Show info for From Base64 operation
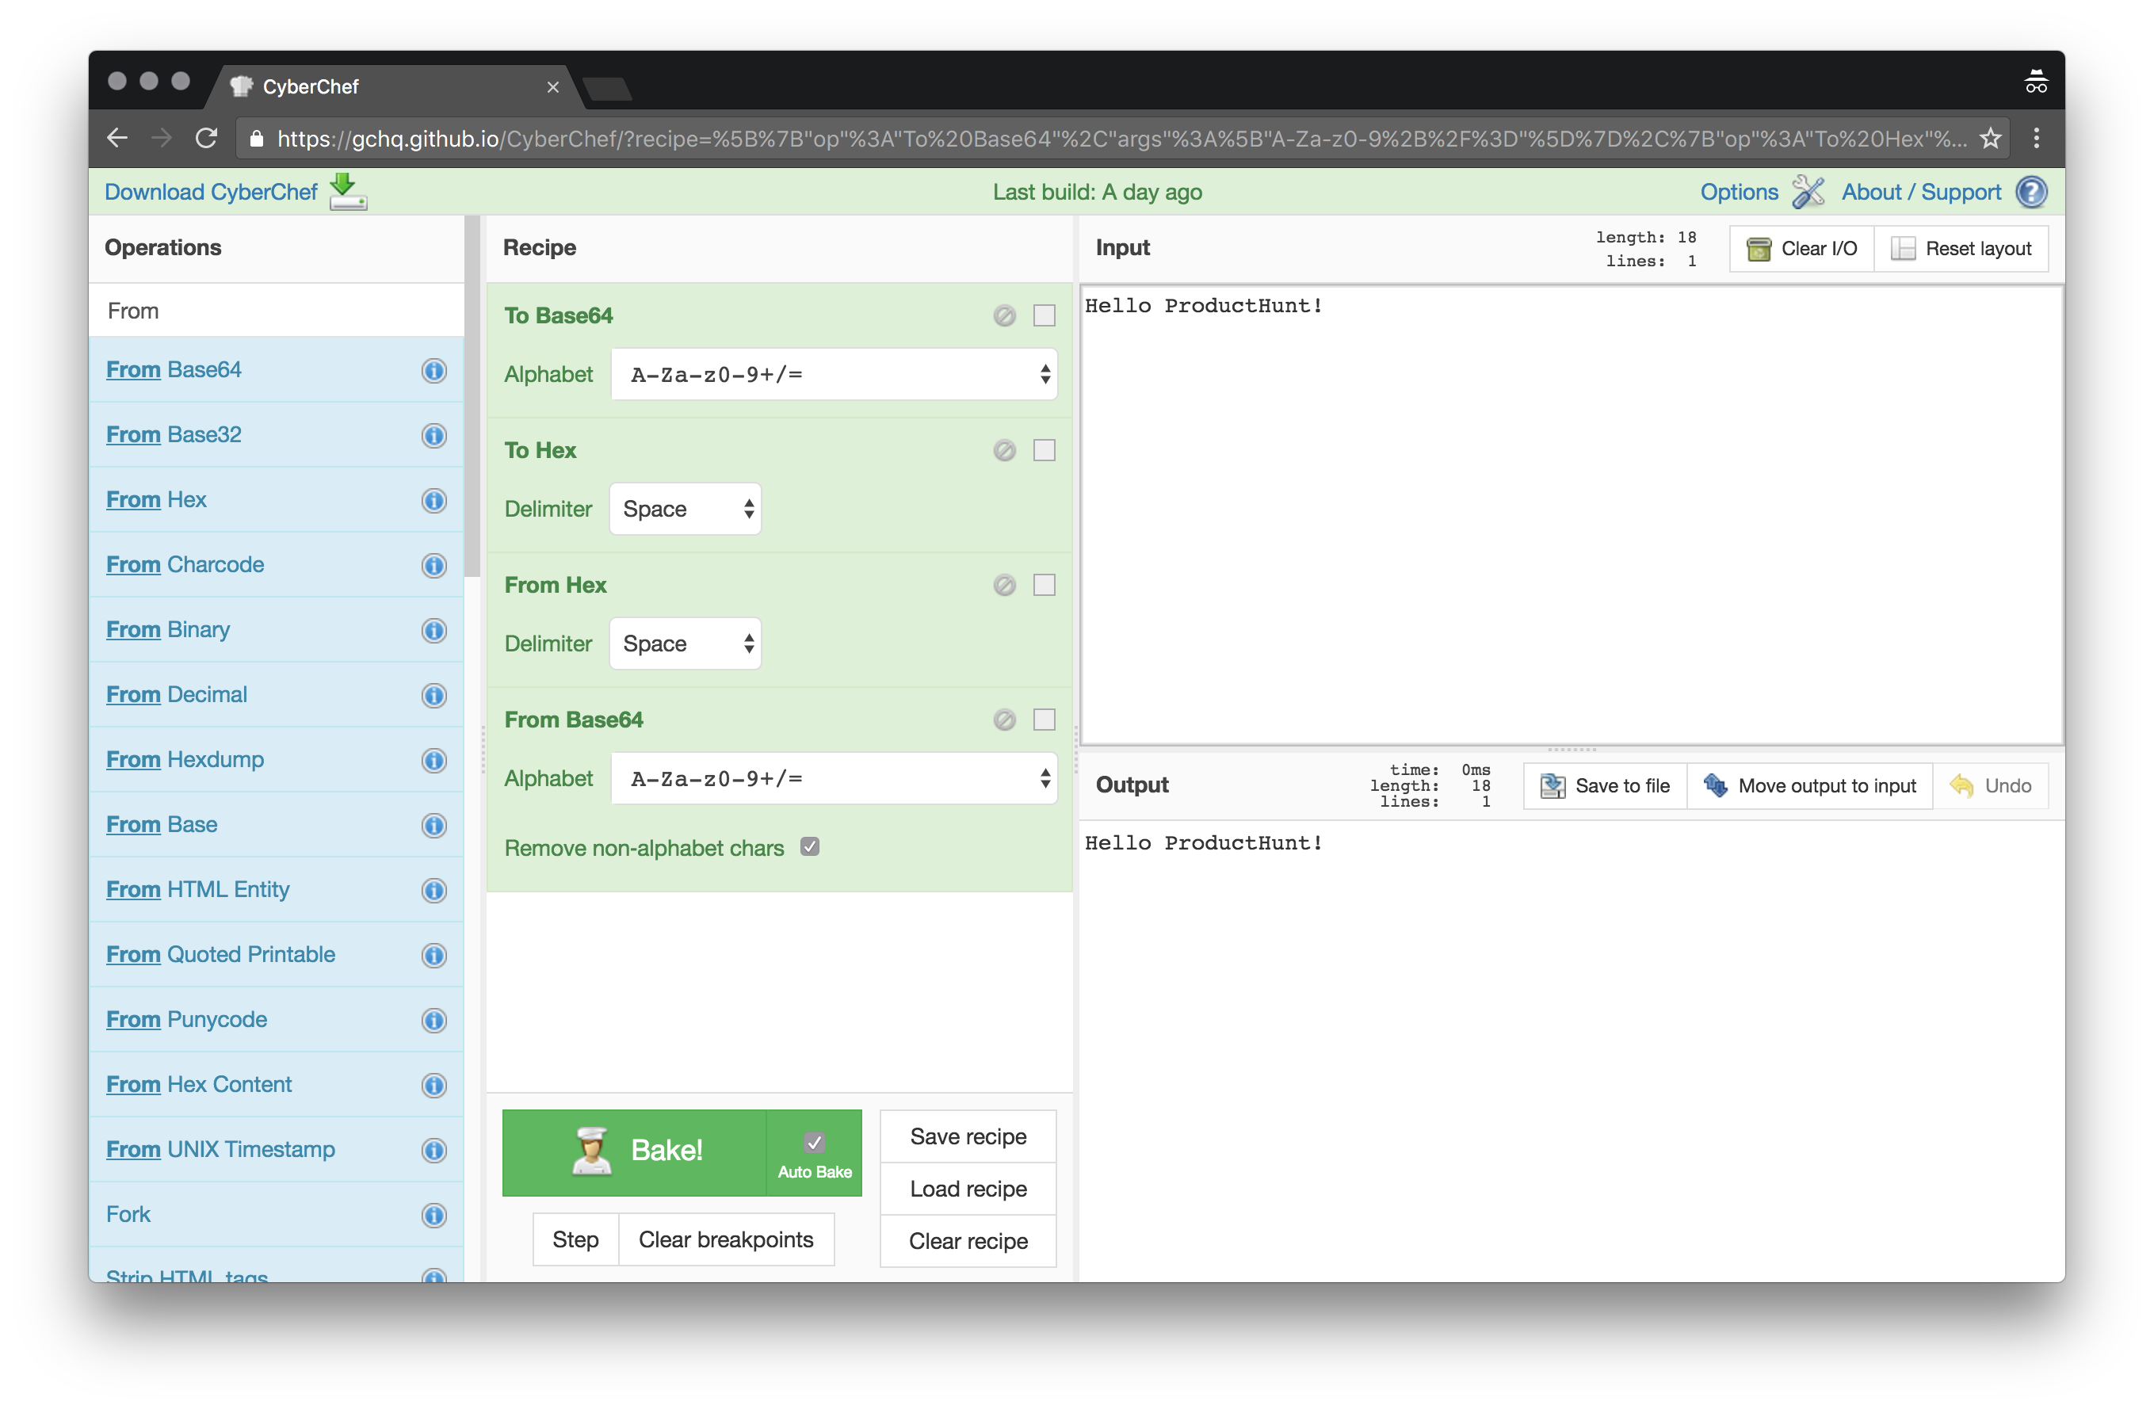 (434, 370)
